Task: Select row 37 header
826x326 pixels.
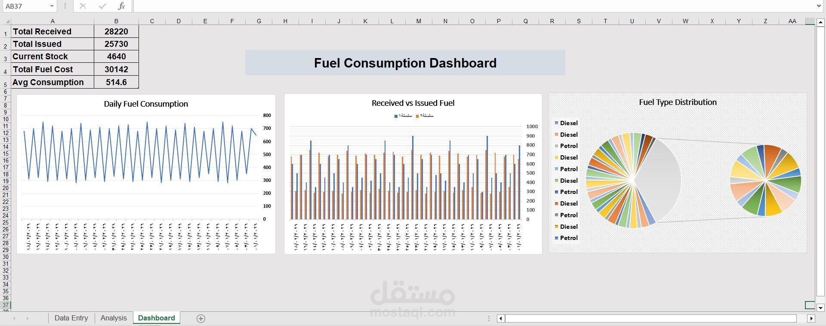Action: [5, 305]
